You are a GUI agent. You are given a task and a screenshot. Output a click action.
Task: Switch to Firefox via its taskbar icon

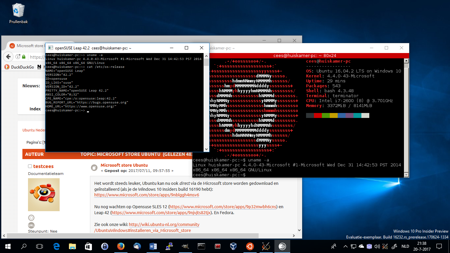(121, 246)
